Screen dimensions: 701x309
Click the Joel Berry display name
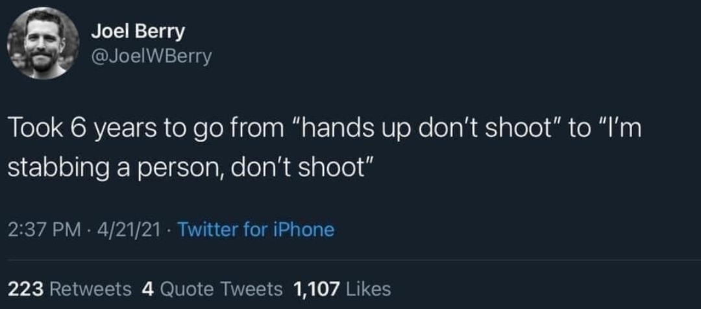point(138,31)
